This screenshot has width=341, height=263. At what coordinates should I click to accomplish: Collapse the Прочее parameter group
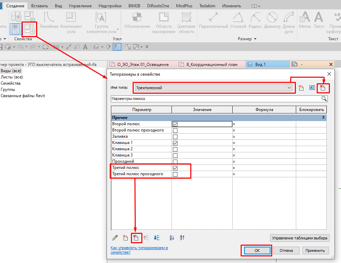pos(323,118)
